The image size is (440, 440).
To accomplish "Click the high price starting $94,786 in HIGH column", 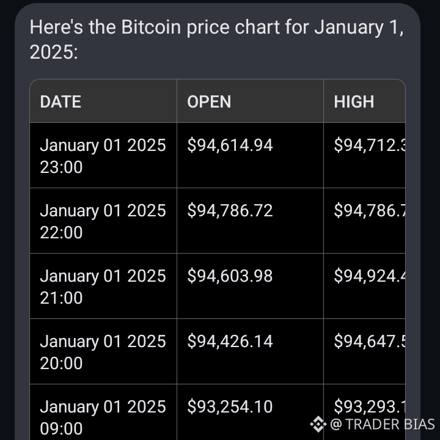I will (x=370, y=211).
